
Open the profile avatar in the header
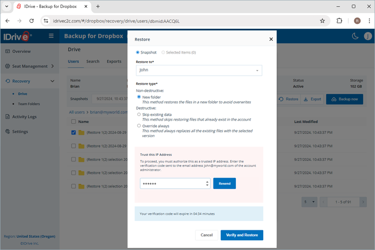(368, 36)
